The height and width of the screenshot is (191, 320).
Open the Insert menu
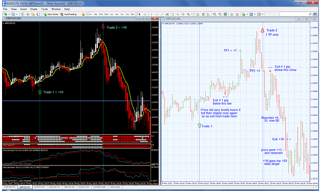click(24, 9)
